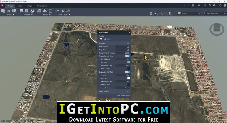Click the user profile avatar
Viewport: 227px width, 123px height.
(x=225, y=5)
